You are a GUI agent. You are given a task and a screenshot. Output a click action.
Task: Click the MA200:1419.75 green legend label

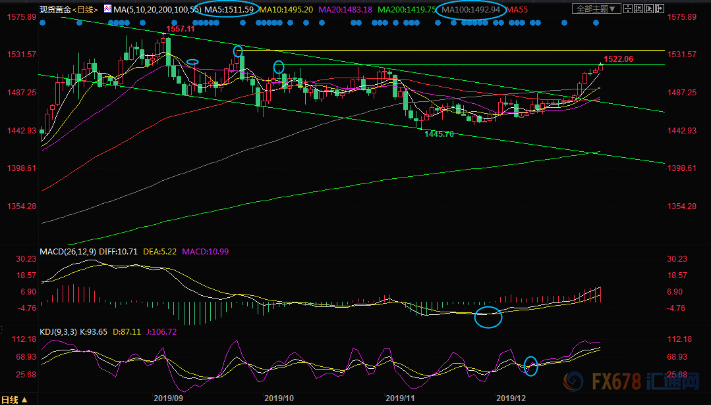coord(407,9)
